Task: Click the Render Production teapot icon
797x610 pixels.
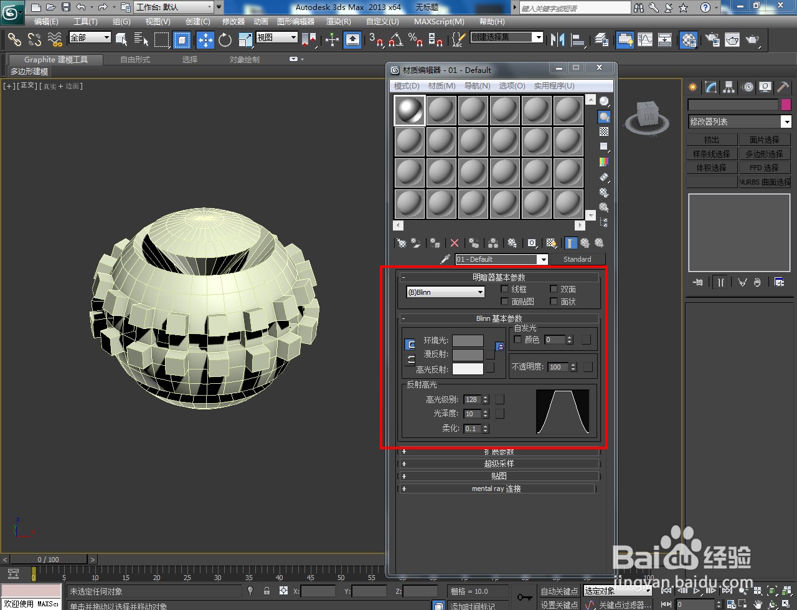Action: (753, 40)
